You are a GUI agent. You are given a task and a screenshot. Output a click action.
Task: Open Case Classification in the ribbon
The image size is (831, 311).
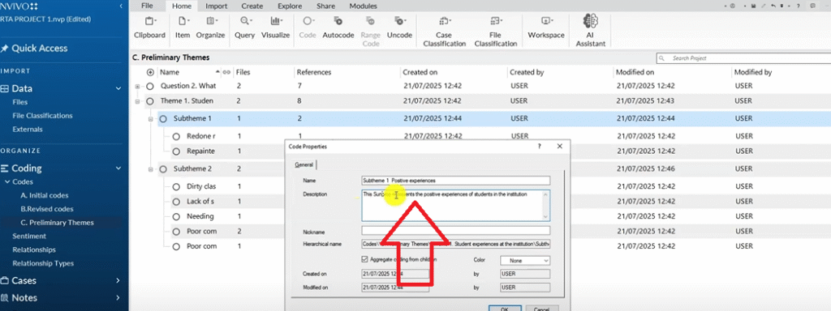point(444,32)
